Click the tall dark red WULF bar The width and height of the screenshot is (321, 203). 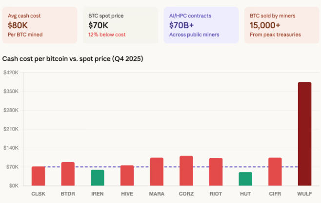pos(304,134)
